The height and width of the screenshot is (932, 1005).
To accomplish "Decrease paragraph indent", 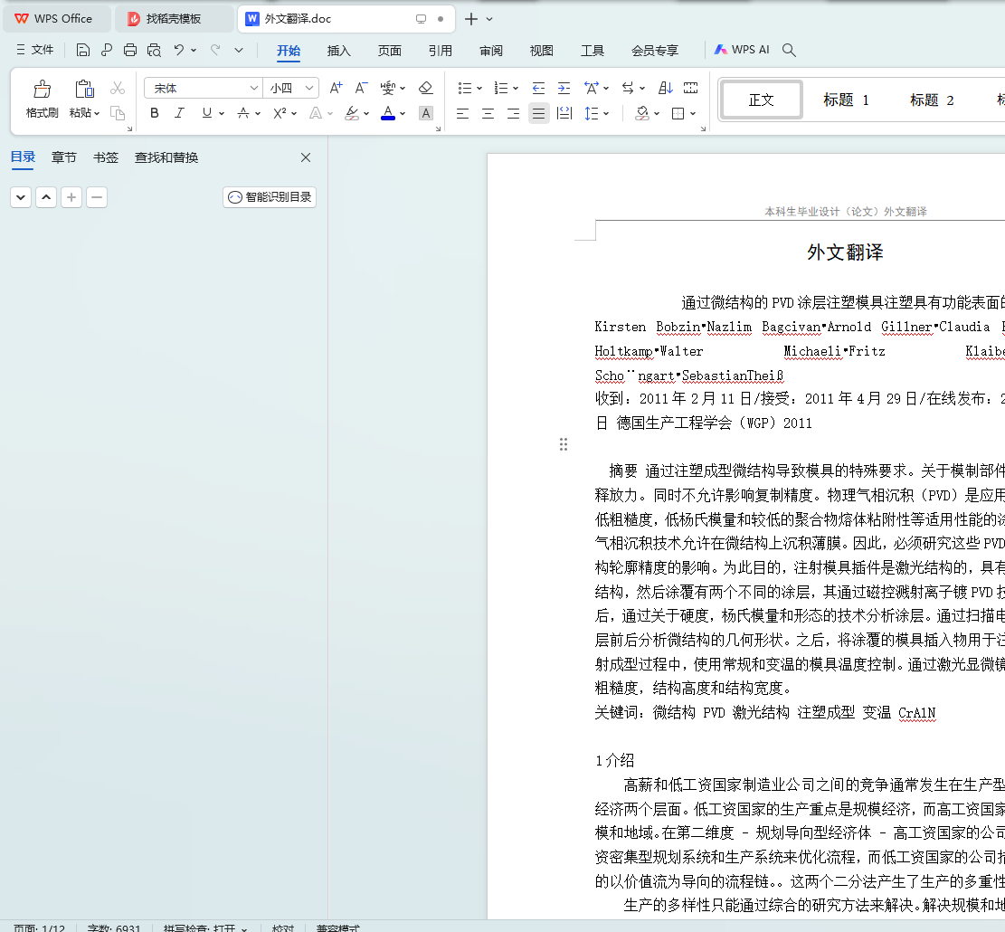I will [x=538, y=88].
